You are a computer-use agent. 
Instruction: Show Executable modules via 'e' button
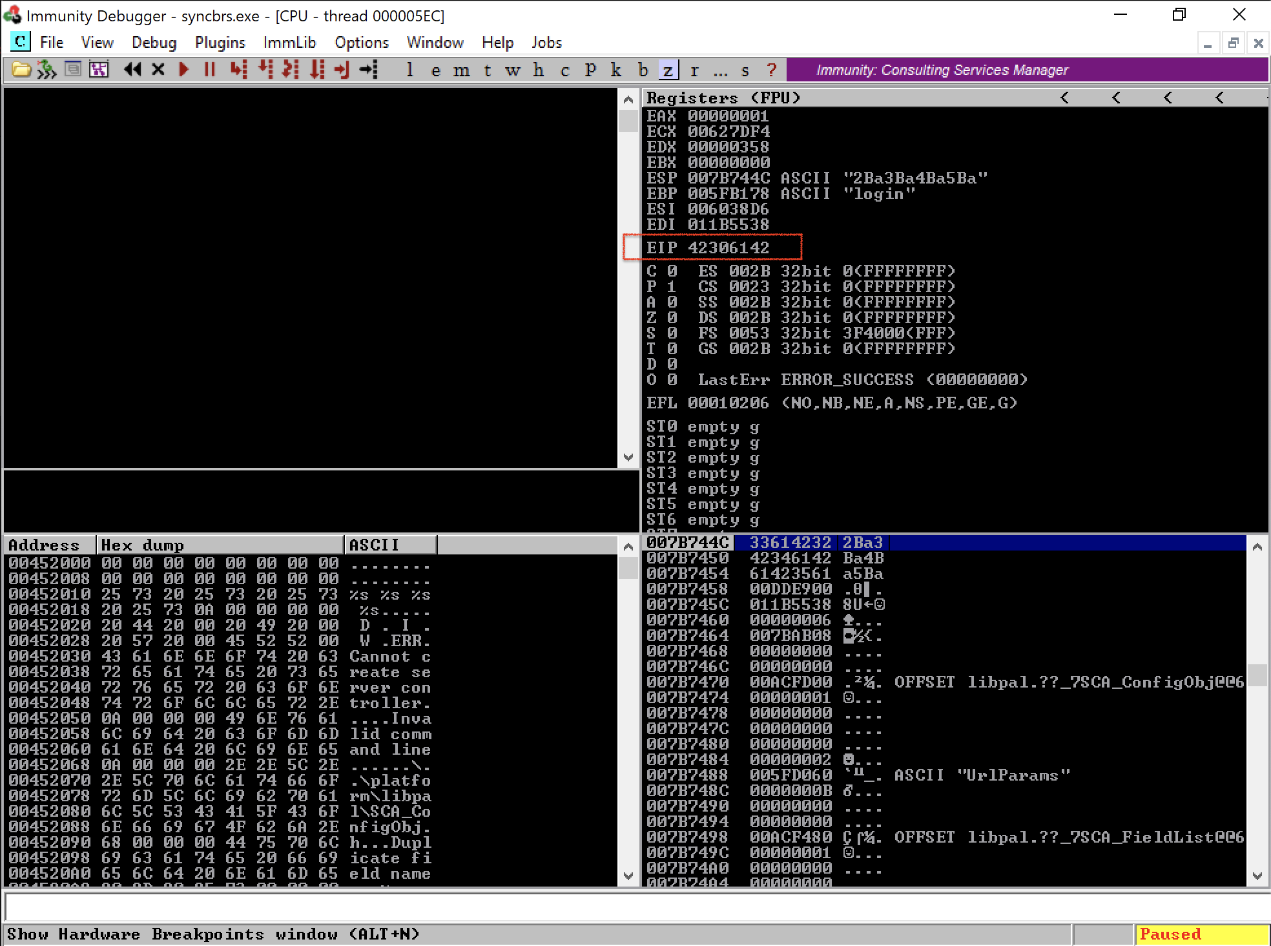pos(436,70)
